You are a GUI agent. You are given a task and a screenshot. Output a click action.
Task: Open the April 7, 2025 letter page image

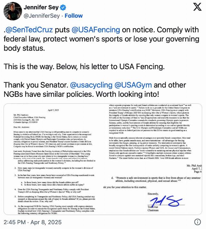pos(53,131)
